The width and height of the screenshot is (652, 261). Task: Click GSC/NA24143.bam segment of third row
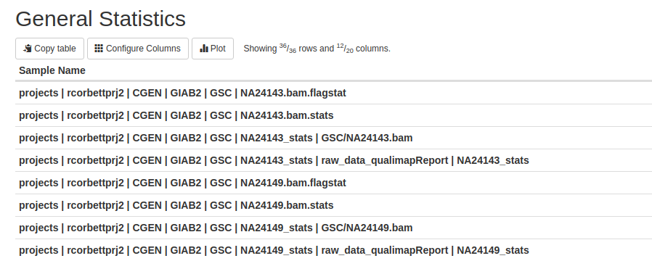tap(367, 138)
